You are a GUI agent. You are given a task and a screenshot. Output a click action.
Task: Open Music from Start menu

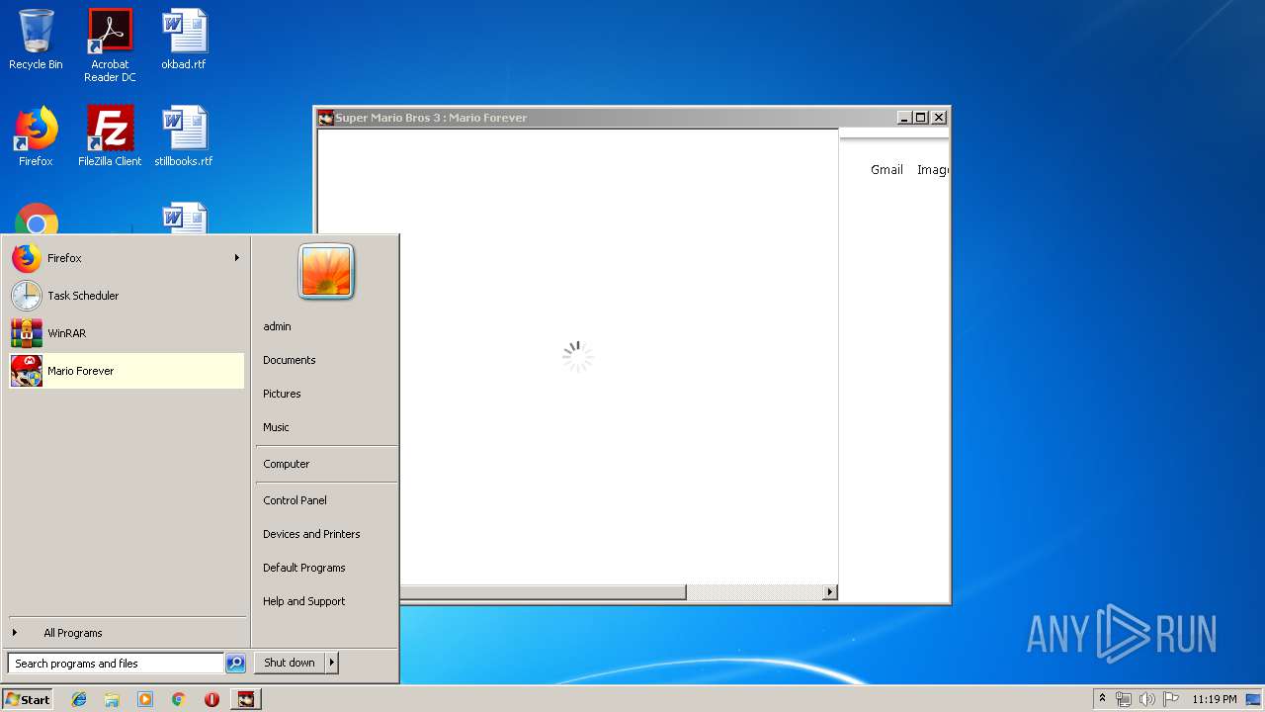pos(276,427)
